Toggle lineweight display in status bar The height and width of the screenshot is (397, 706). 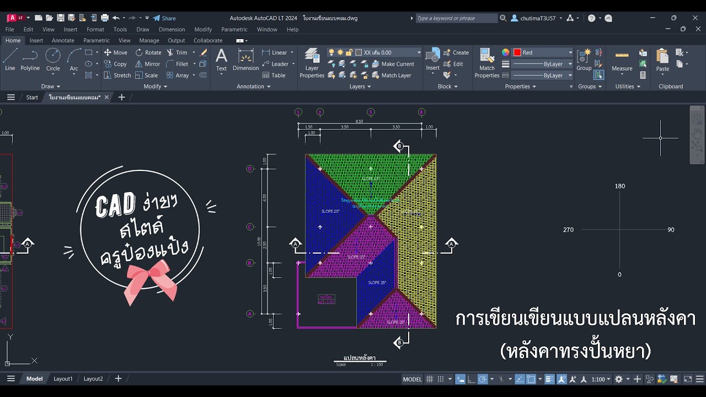549,379
